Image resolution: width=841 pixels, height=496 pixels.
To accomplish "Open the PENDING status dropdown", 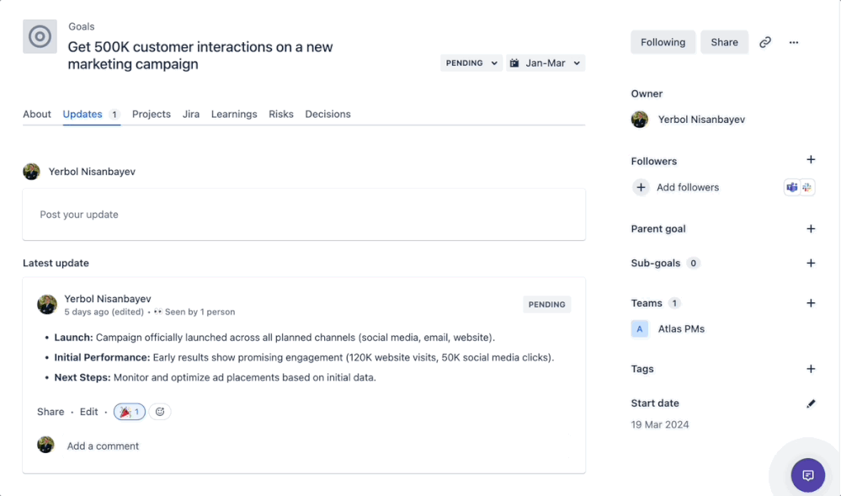I will [x=471, y=63].
